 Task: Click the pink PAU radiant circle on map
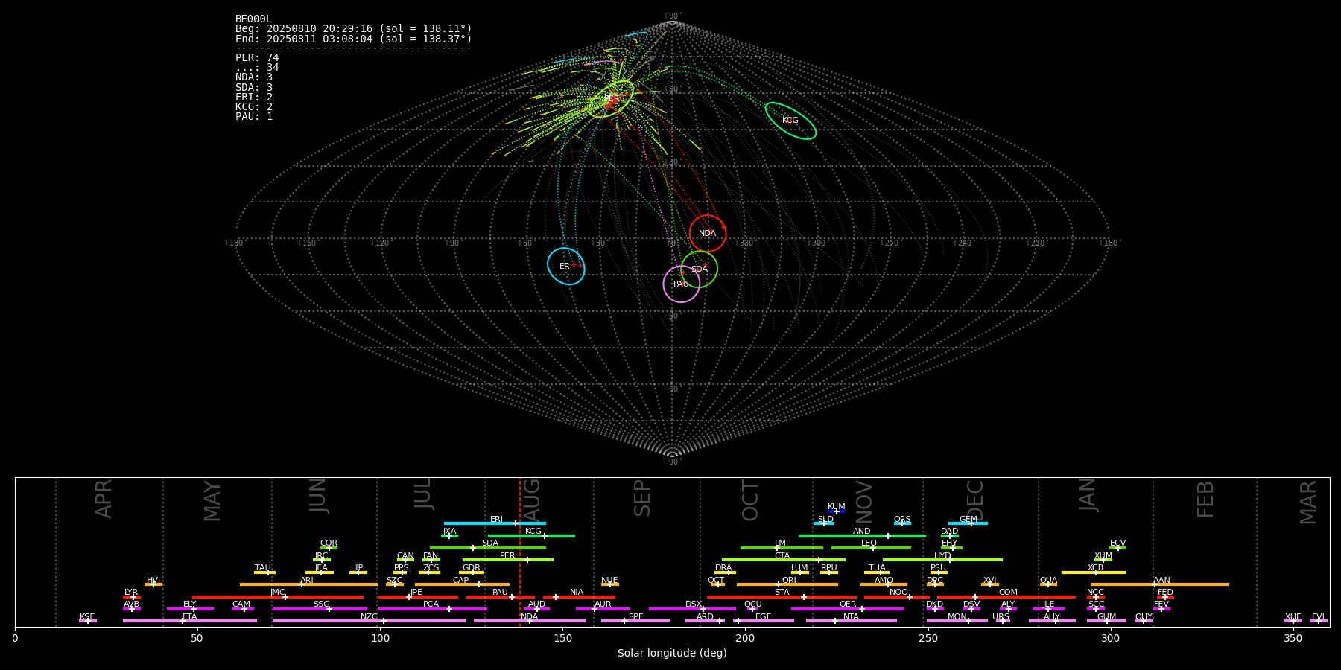coord(681,284)
